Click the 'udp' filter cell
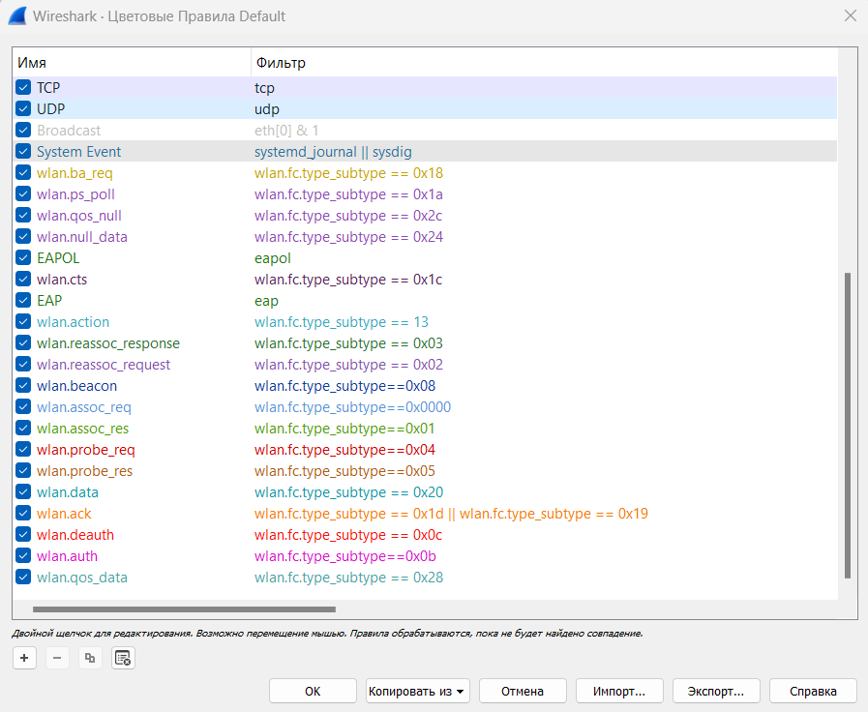Screen dimensions: 868x712 click(x=267, y=109)
